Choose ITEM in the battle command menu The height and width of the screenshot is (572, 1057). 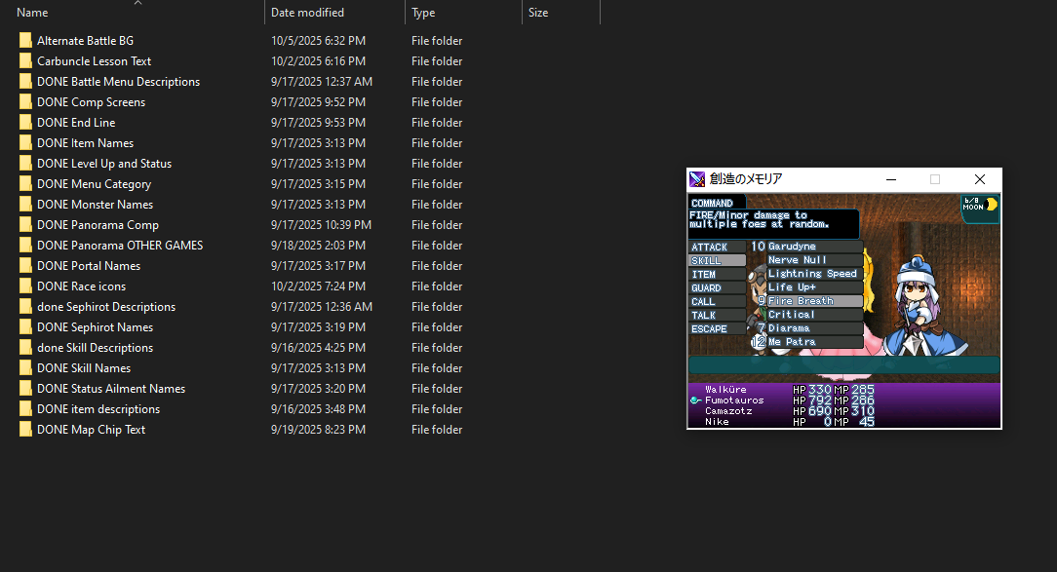coord(718,274)
